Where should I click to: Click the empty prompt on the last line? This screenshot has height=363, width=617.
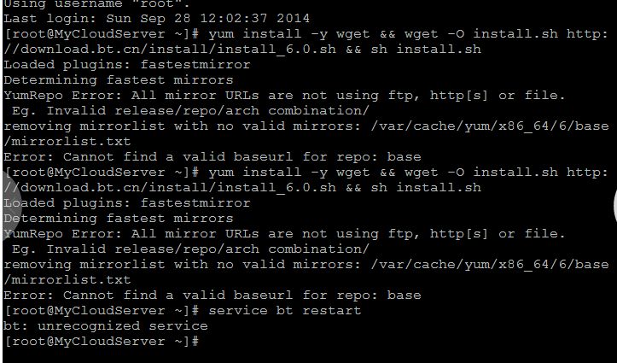pos(102,342)
